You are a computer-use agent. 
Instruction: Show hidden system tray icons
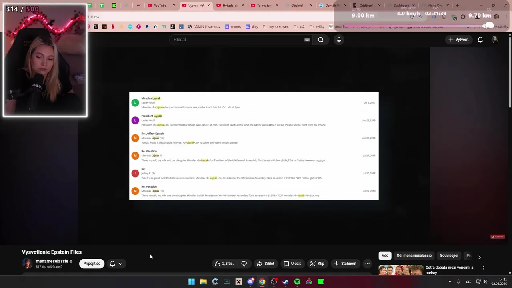(450, 282)
